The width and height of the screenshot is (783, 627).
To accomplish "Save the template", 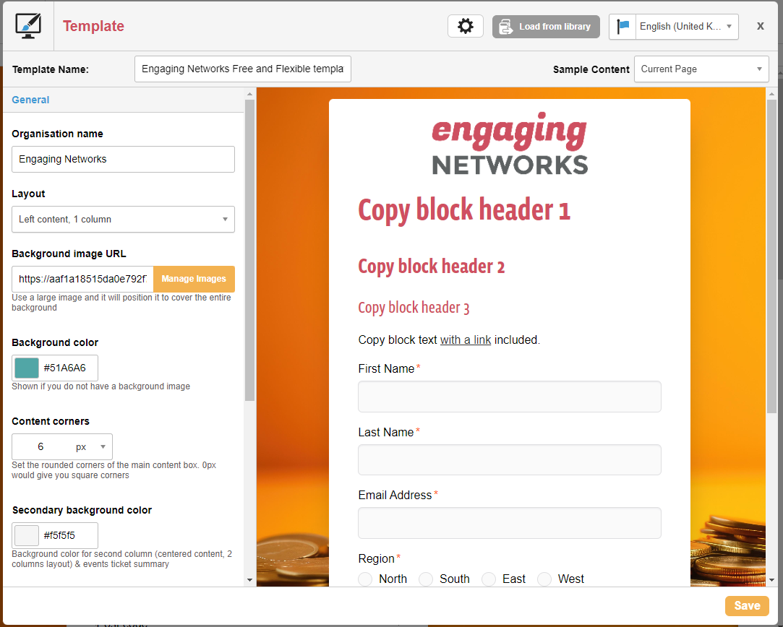I will click(747, 605).
